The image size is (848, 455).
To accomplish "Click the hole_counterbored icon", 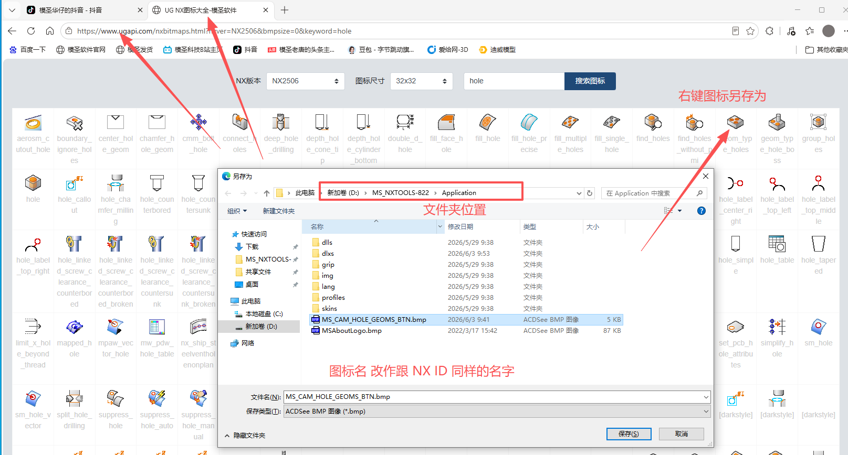I will click(157, 183).
